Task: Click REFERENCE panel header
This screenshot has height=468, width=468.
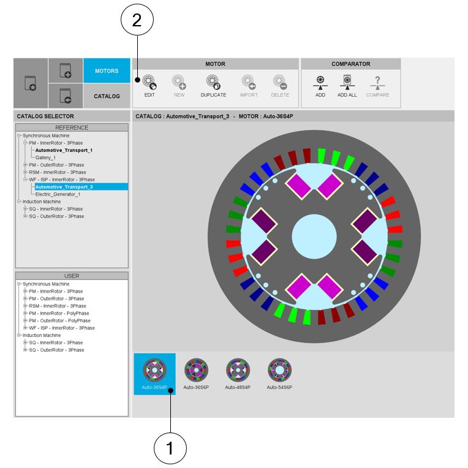Action: point(72,127)
